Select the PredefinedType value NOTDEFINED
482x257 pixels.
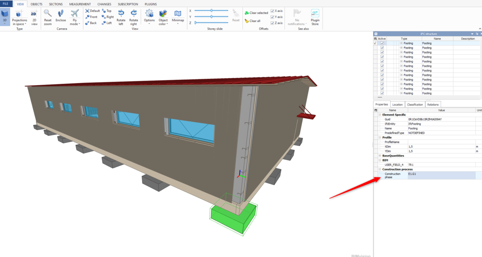coord(442,133)
